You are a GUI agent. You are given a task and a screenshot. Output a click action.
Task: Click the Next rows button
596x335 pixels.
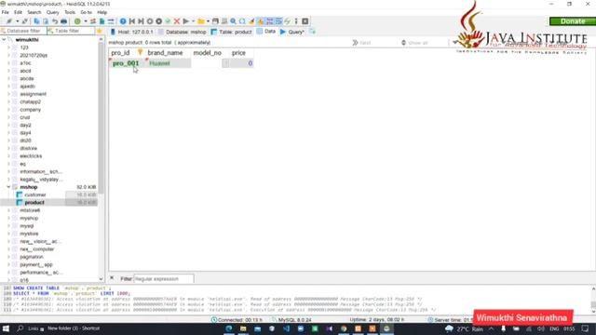[x=361, y=43]
